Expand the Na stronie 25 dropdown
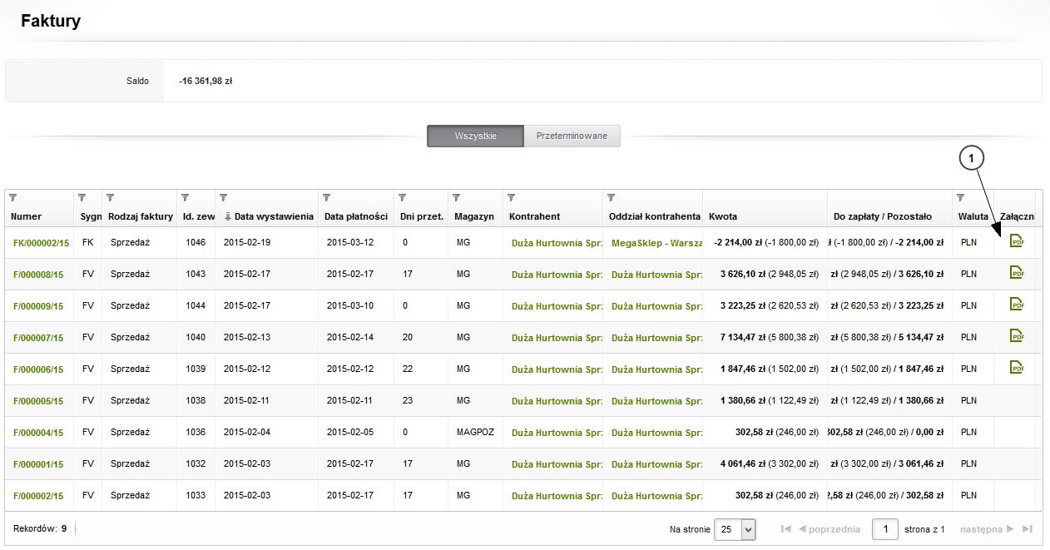The width and height of the screenshot is (1050, 550). click(x=748, y=529)
